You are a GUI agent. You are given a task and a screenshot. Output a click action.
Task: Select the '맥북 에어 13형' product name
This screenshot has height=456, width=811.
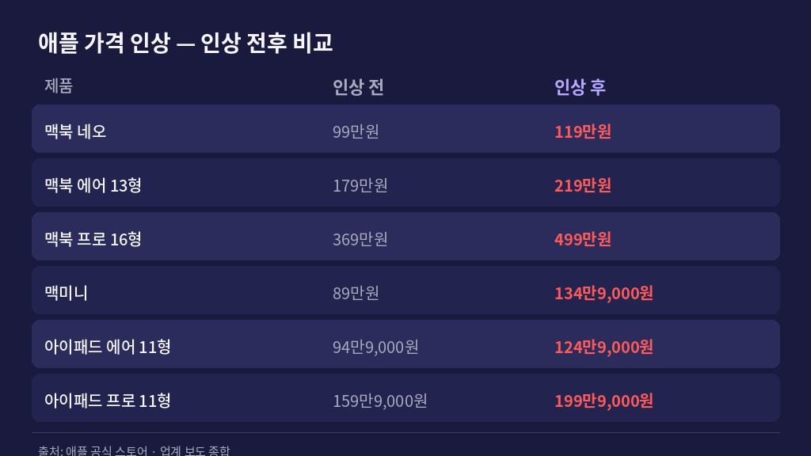click(x=93, y=185)
